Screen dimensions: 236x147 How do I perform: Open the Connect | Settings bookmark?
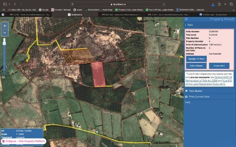tap(61, 10)
